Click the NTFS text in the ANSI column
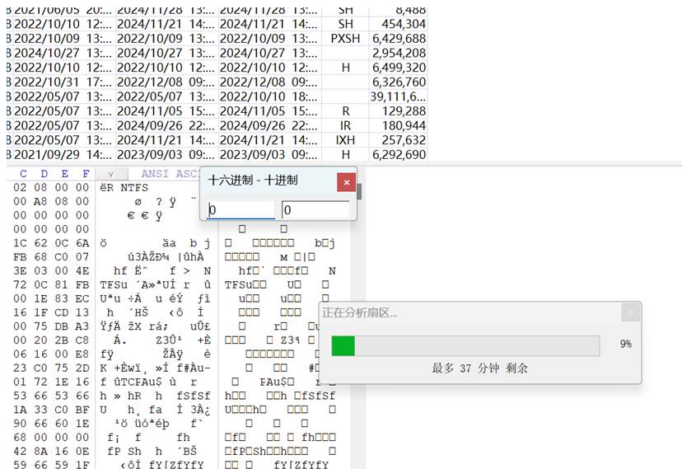 [134, 187]
